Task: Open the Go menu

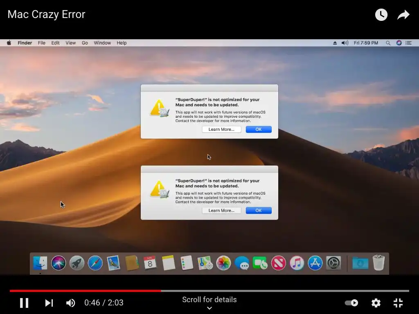Action: 85,43
